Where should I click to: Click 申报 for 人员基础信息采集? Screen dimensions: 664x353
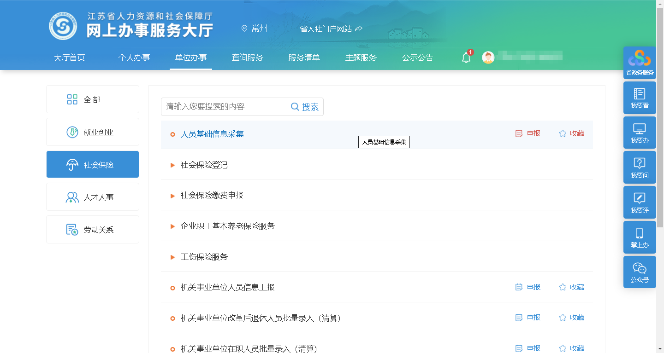[x=528, y=133]
